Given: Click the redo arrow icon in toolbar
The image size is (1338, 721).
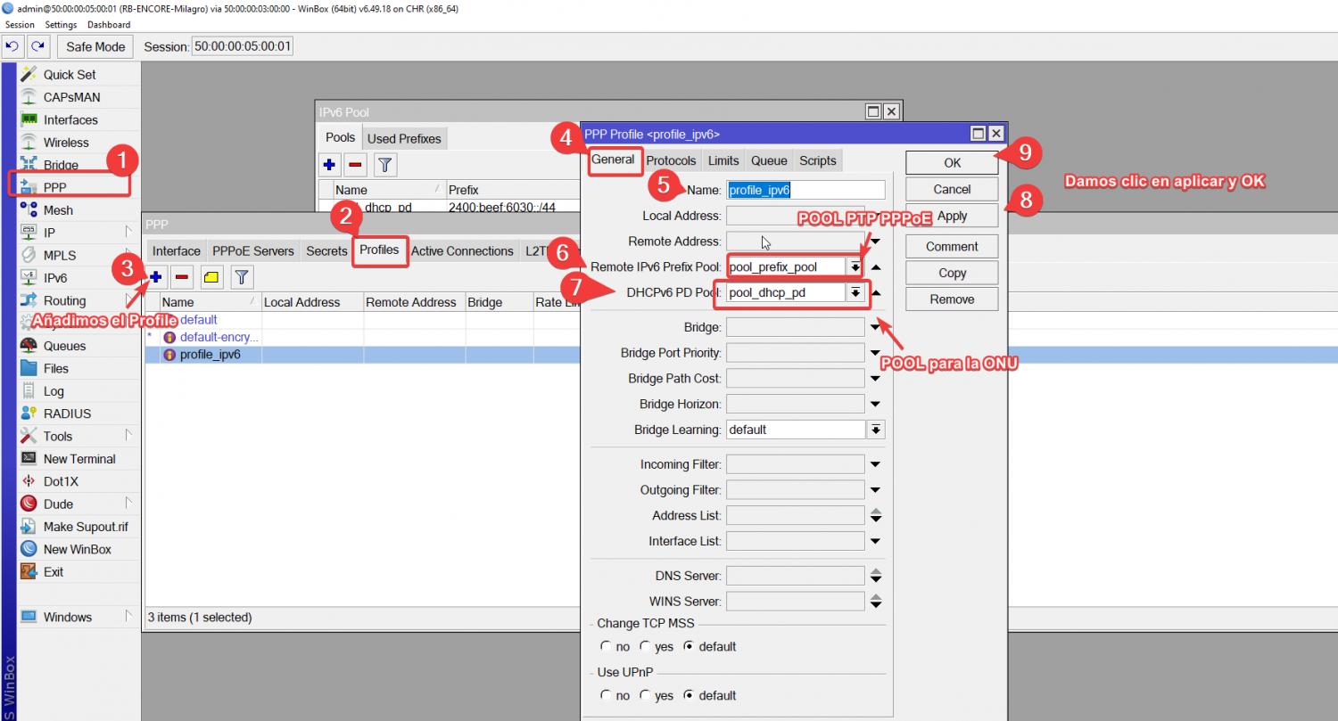Looking at the screenshot, I should point(37,46).
